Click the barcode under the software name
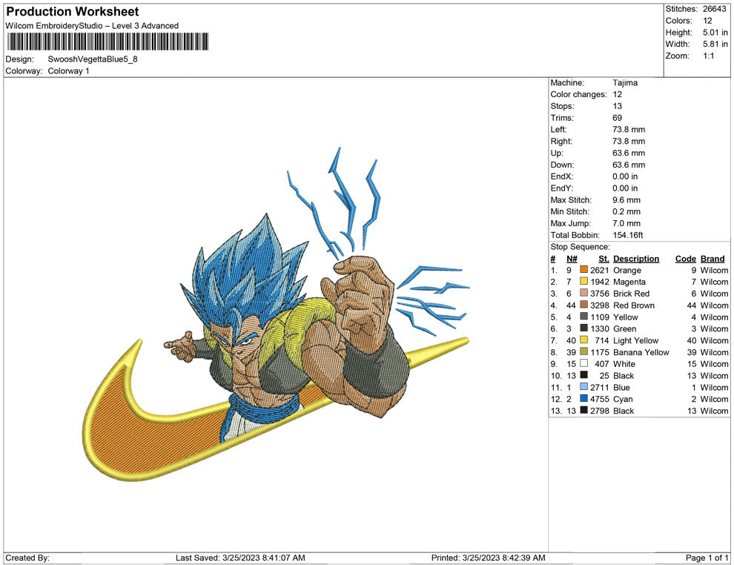This screenshot has height=565, width=734. (x=108, y=42)
